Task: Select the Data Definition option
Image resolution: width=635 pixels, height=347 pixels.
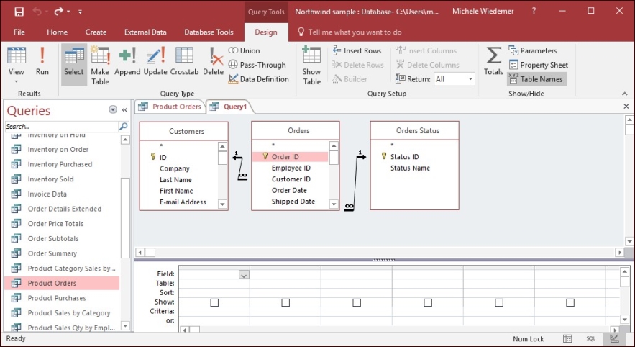Action: (x=259, y=79)
